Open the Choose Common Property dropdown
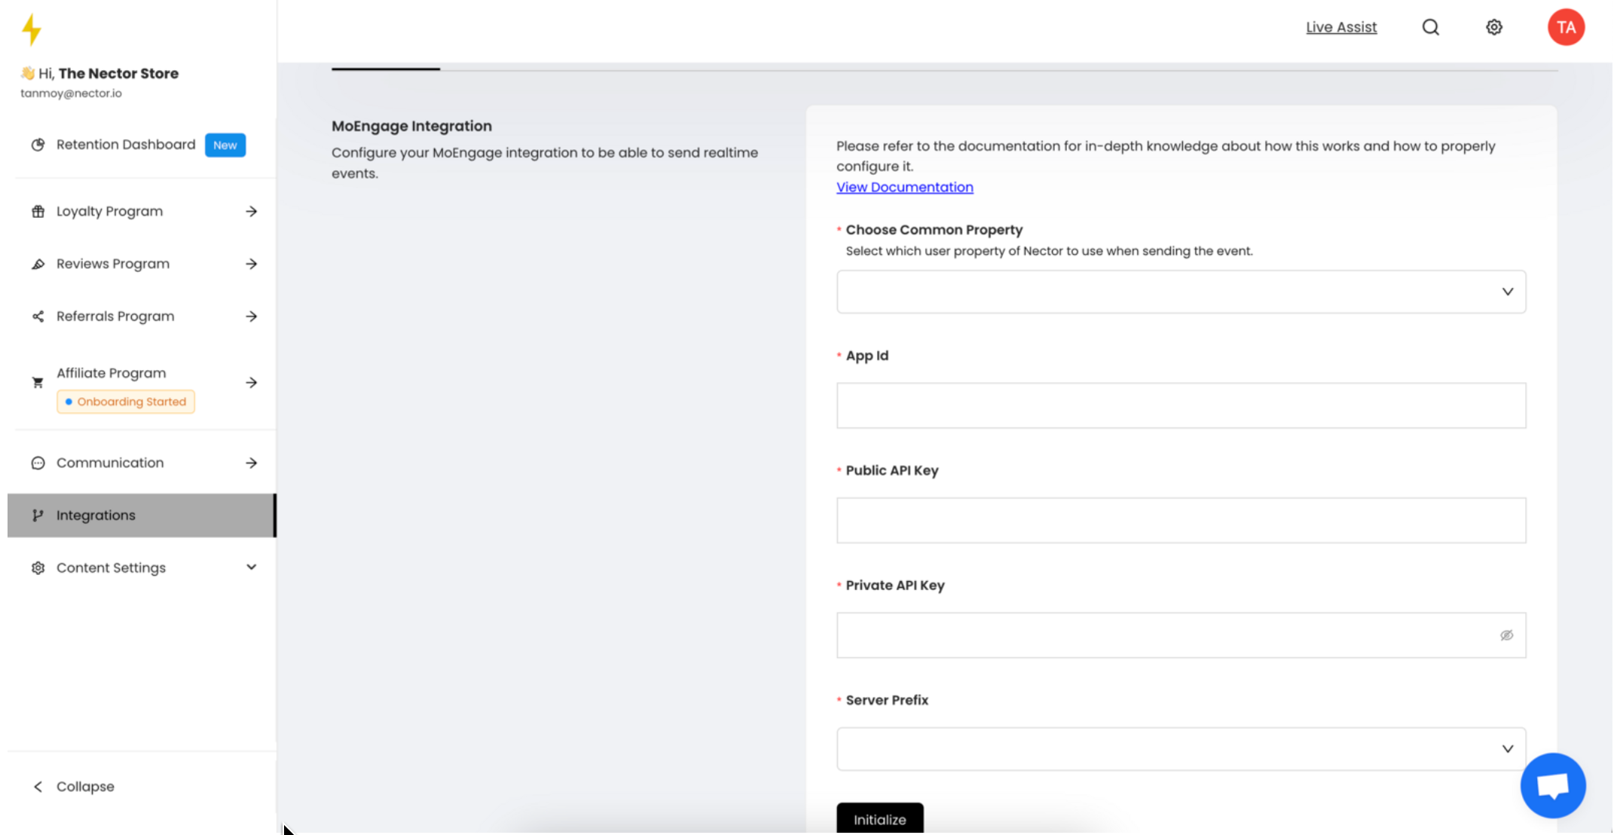 (1181, 292)
